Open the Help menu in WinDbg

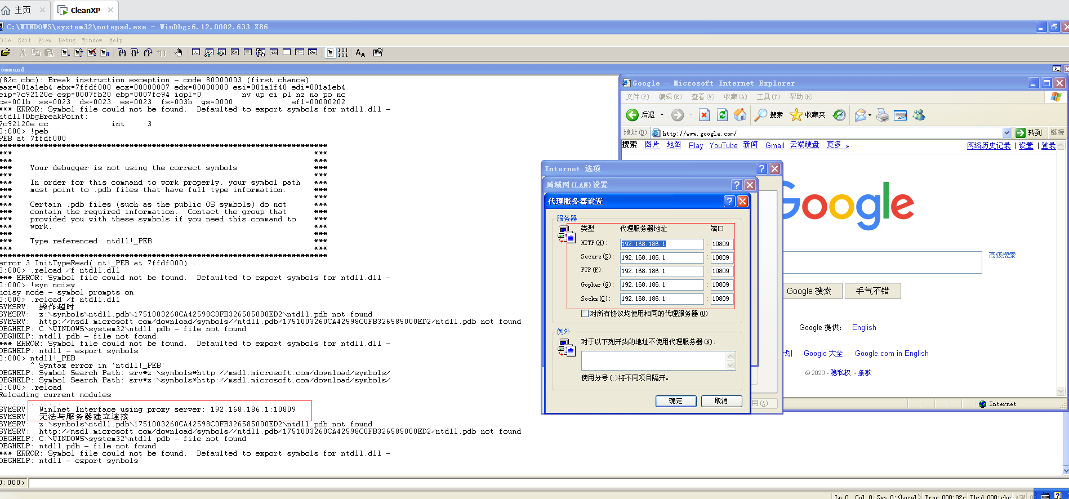(115, 41)
